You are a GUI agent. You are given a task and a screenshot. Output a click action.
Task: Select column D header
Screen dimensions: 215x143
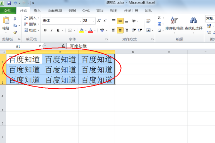point(133,52)
